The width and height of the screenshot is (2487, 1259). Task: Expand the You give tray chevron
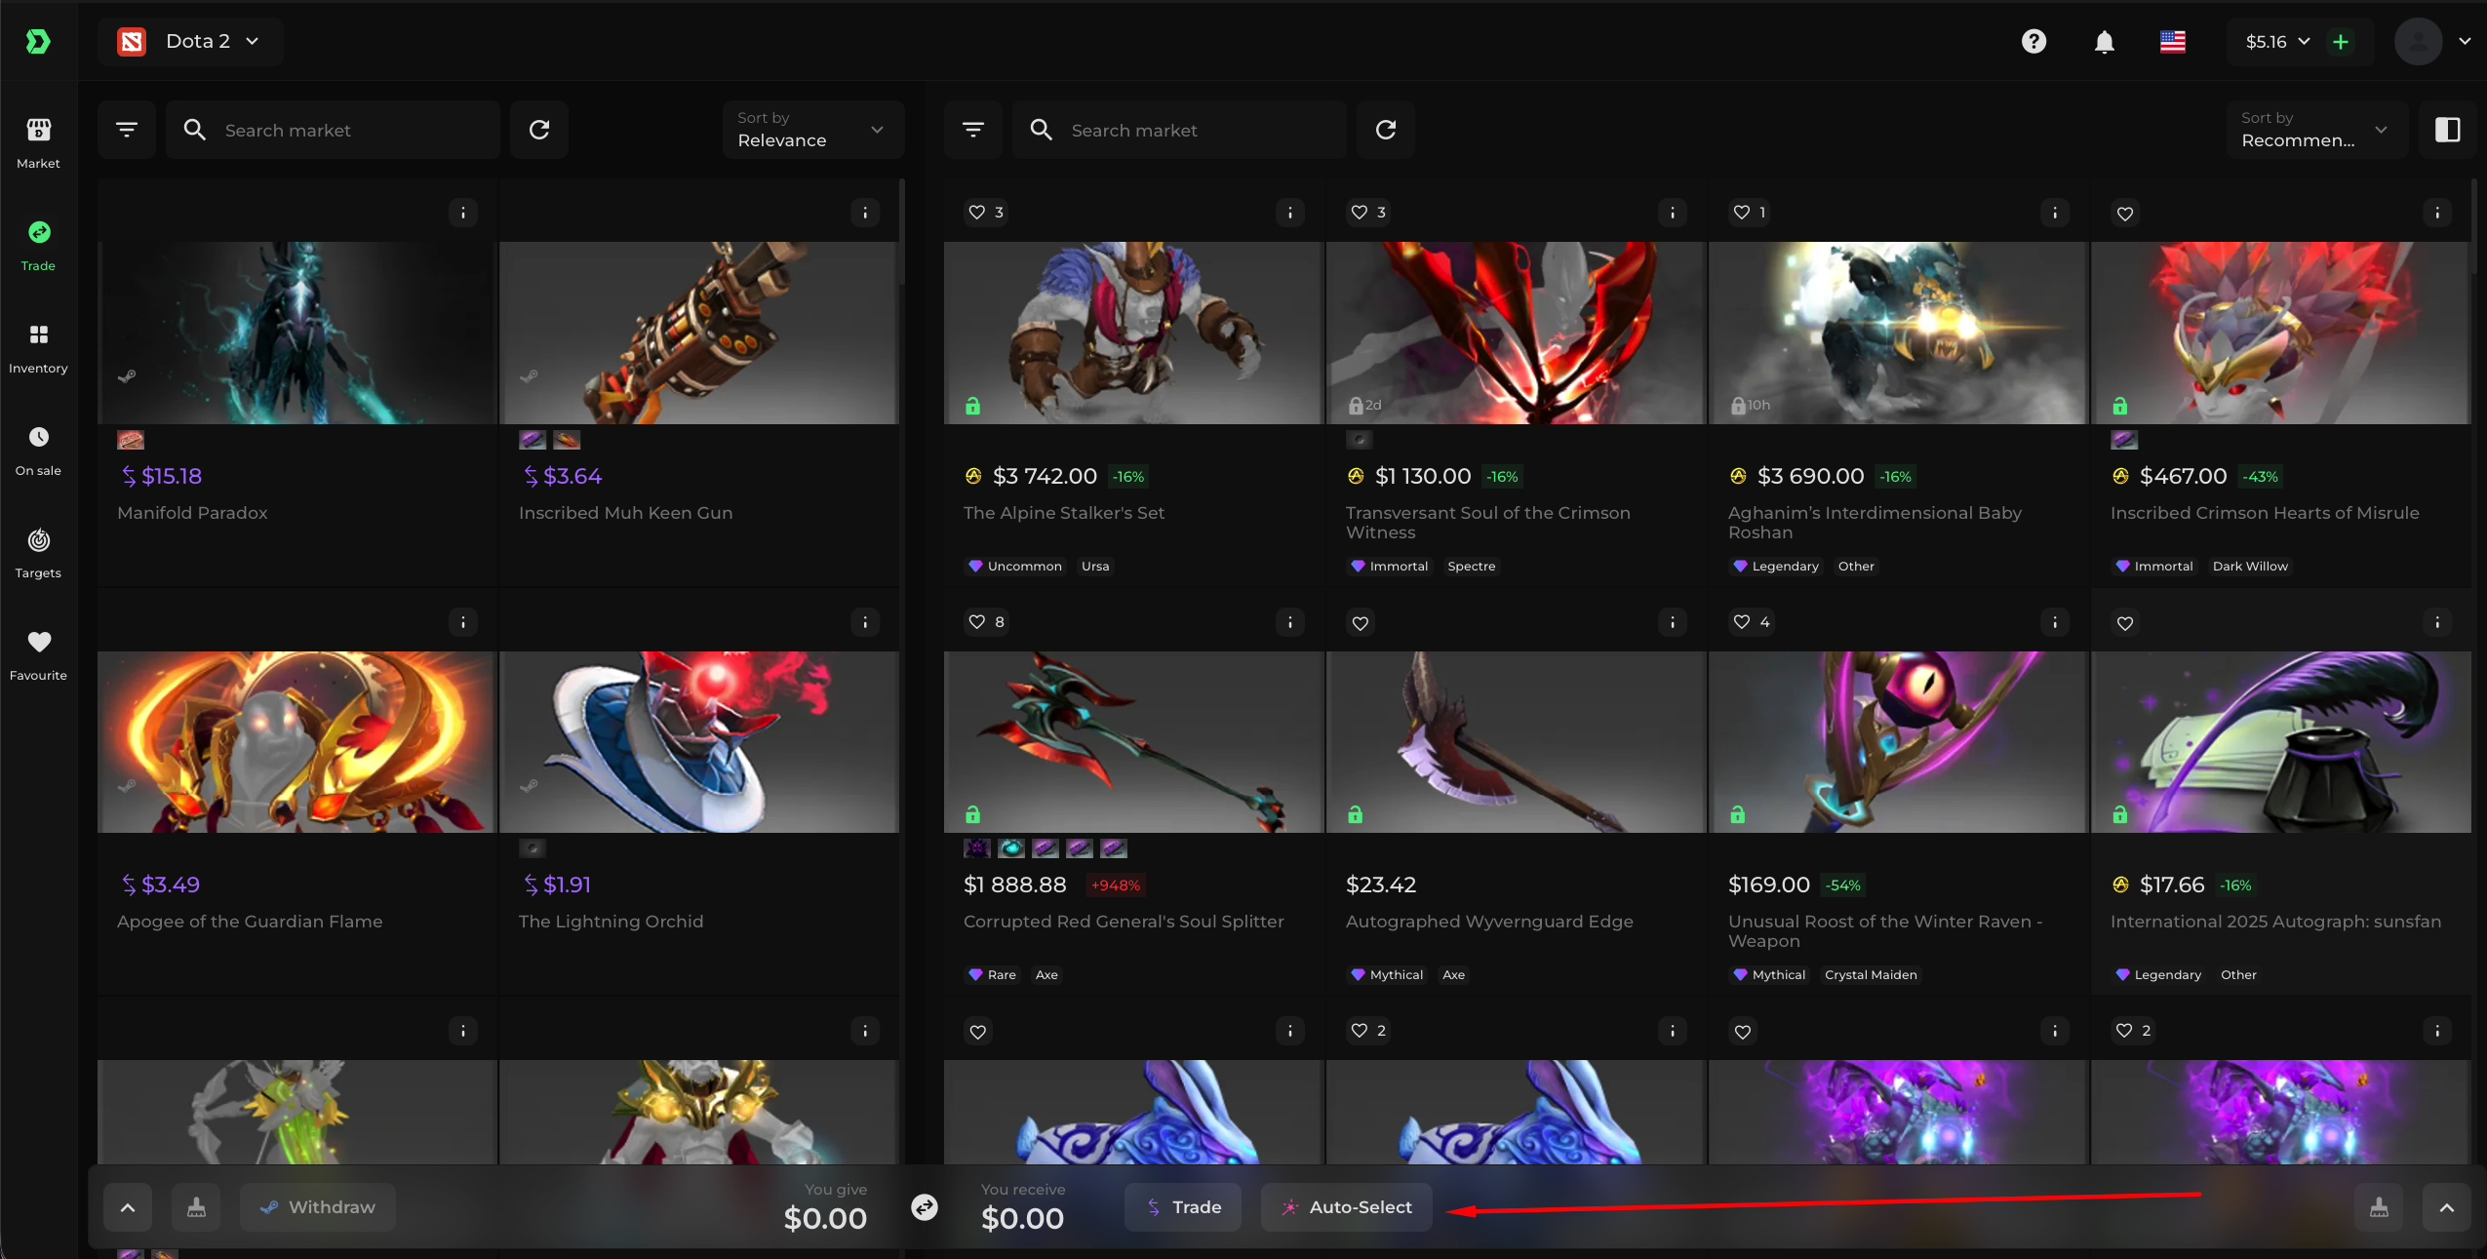(128, 1207)
